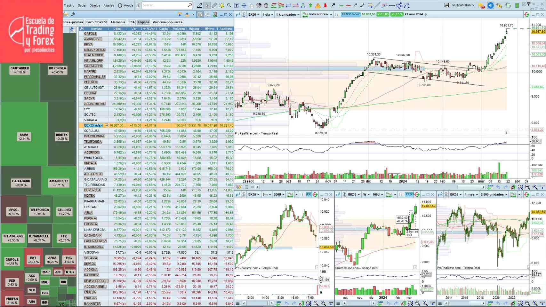Open the Ajustes menu

(x=109, y=5)
